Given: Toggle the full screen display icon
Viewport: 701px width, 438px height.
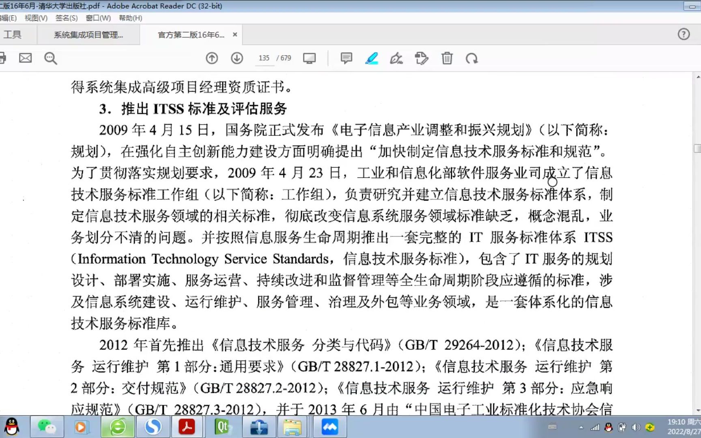Looking at the screenshot, I should click(309, 58).
